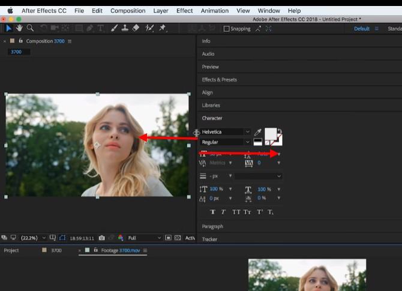The width and height of the screenshot is (402, 291).
Task: Select the Pan Behind anchor point tool
Action: [x=65, y=28]
